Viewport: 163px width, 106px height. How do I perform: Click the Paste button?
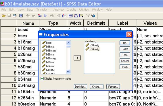point(125,49)
